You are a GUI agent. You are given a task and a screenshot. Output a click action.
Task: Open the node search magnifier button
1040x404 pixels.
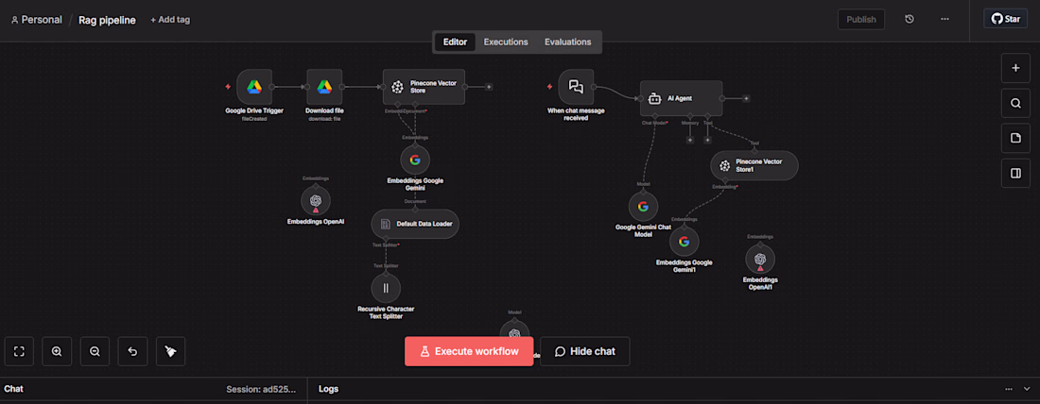[1015, 103]
